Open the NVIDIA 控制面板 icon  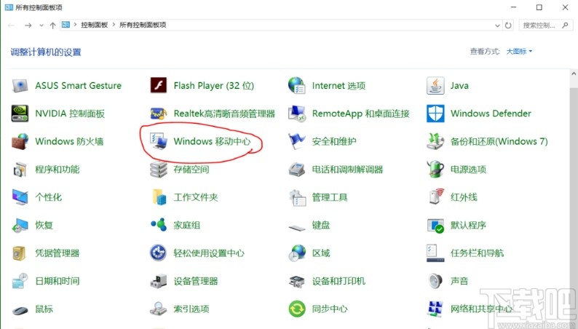click(20, 114)
